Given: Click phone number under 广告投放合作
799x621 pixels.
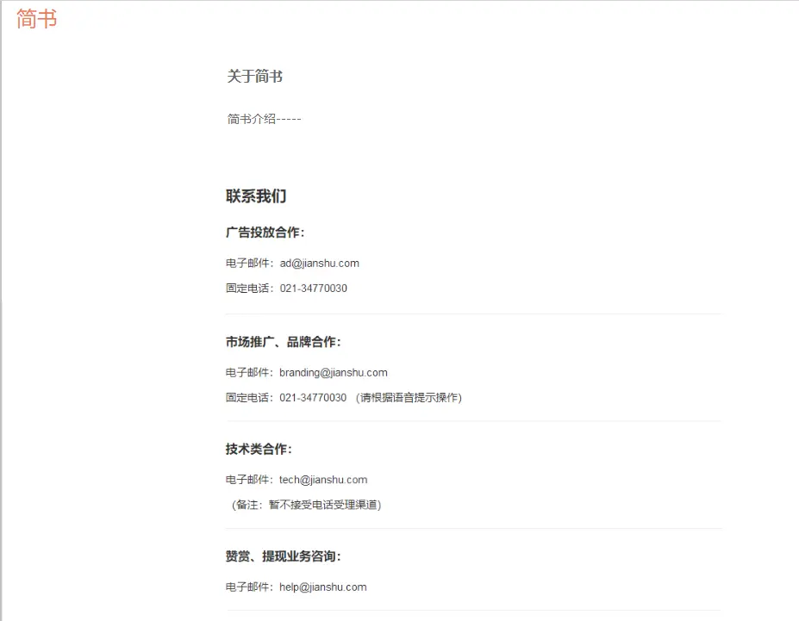Looking at the screenshot, I should click(x=314, y=288).
